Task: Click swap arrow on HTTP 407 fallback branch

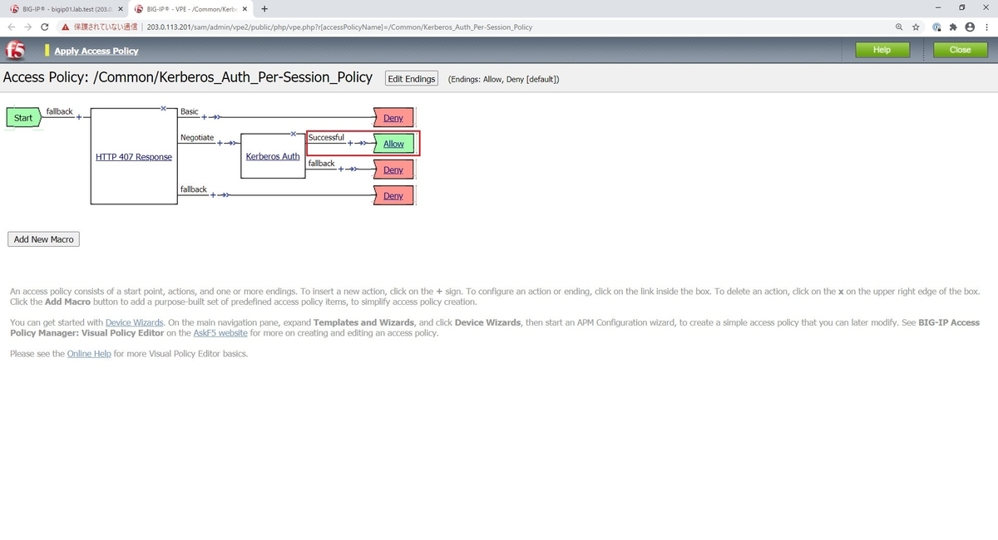Action: tap(225, 195)
